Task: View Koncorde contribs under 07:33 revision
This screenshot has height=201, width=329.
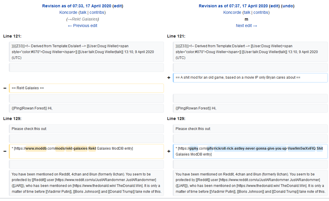Action: 97,12
